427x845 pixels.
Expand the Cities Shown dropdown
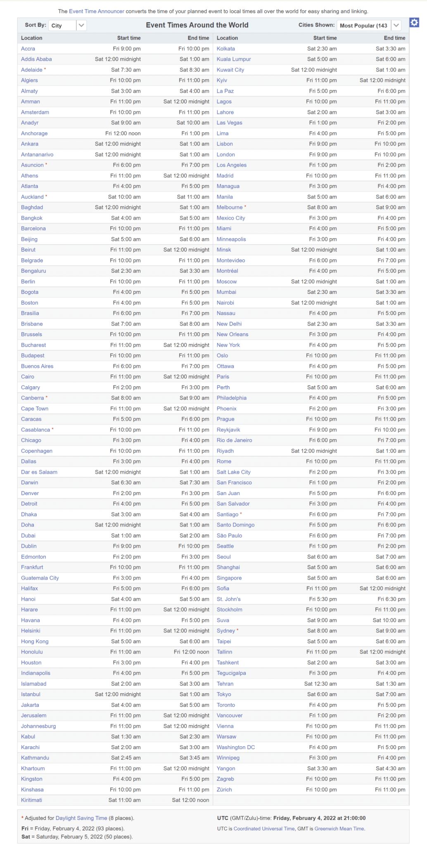(369, 26)
